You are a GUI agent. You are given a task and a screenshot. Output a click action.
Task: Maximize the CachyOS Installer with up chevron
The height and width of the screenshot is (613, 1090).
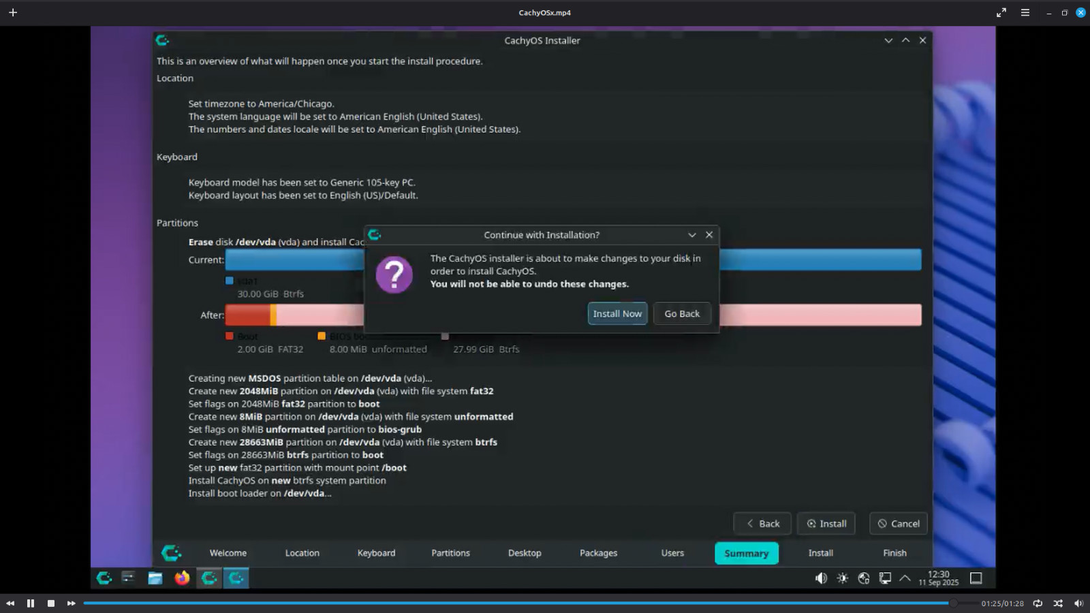click(x=905, y=40)
